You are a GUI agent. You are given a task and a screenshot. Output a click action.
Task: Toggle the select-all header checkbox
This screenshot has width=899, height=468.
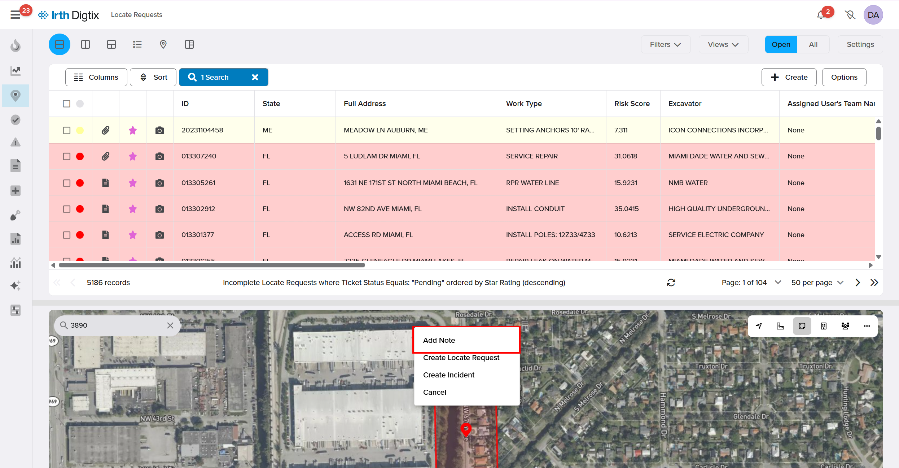67,104
